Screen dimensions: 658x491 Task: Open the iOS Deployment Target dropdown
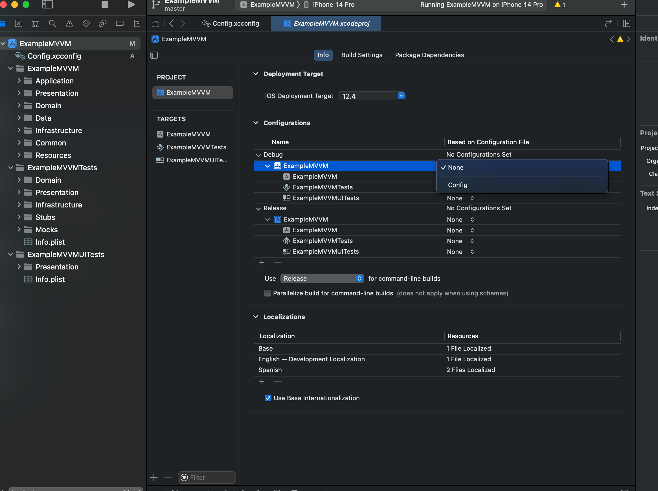[401, 96]
